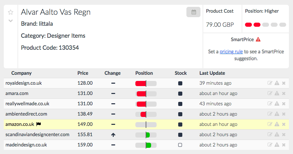This screenshot has width=293, height=154.
Task: Edit the ambientedirect.com entry
Action: [270, 114]
